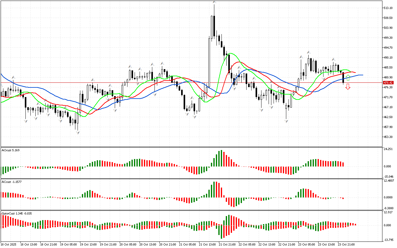Click the tallest green AOcust histogram bar

click(x=221, y=158)
